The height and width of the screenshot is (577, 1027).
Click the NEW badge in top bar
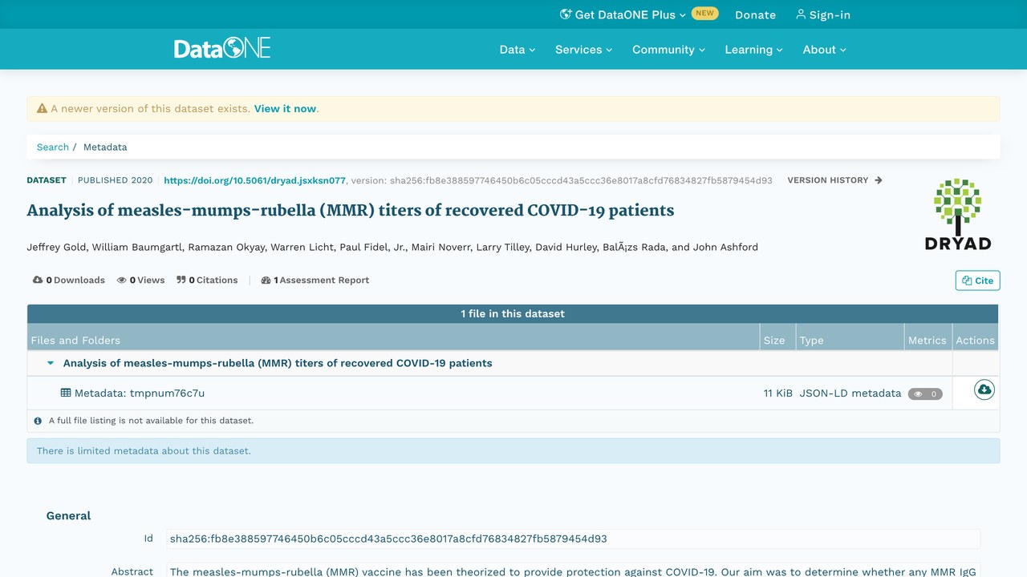pyautogui.click(x=704, y=14)
